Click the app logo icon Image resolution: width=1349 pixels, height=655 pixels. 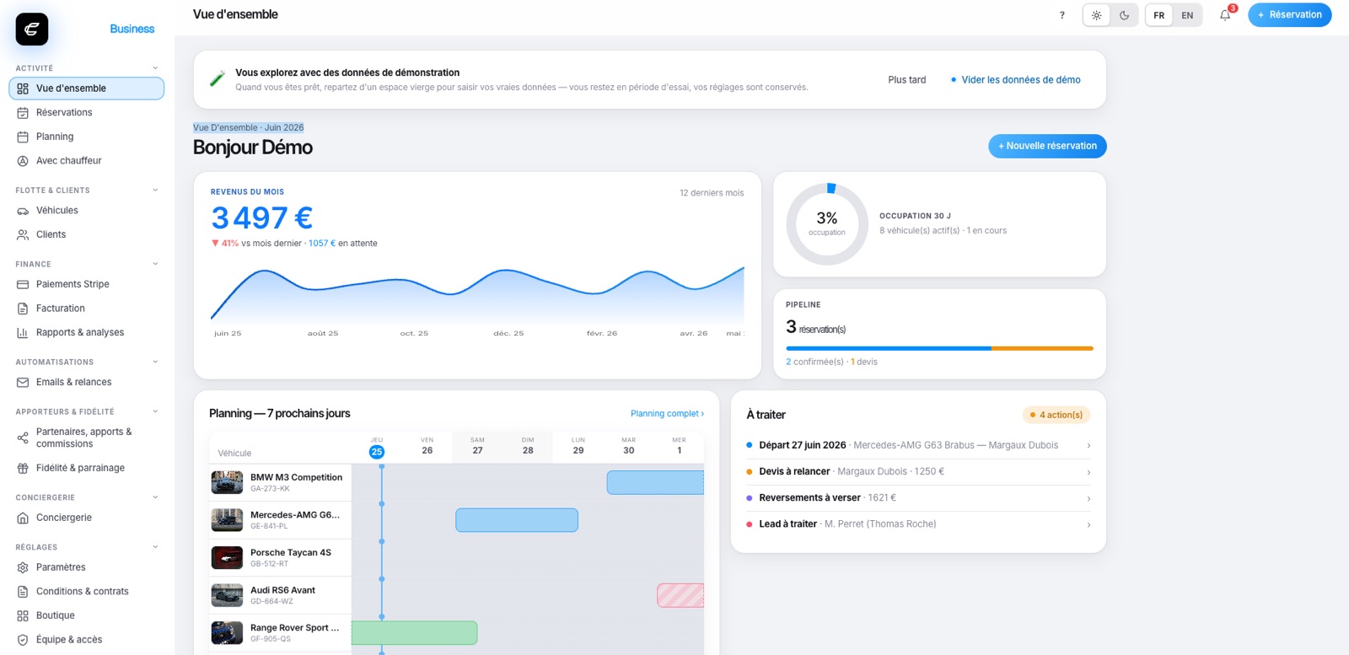tap(32, 30)
